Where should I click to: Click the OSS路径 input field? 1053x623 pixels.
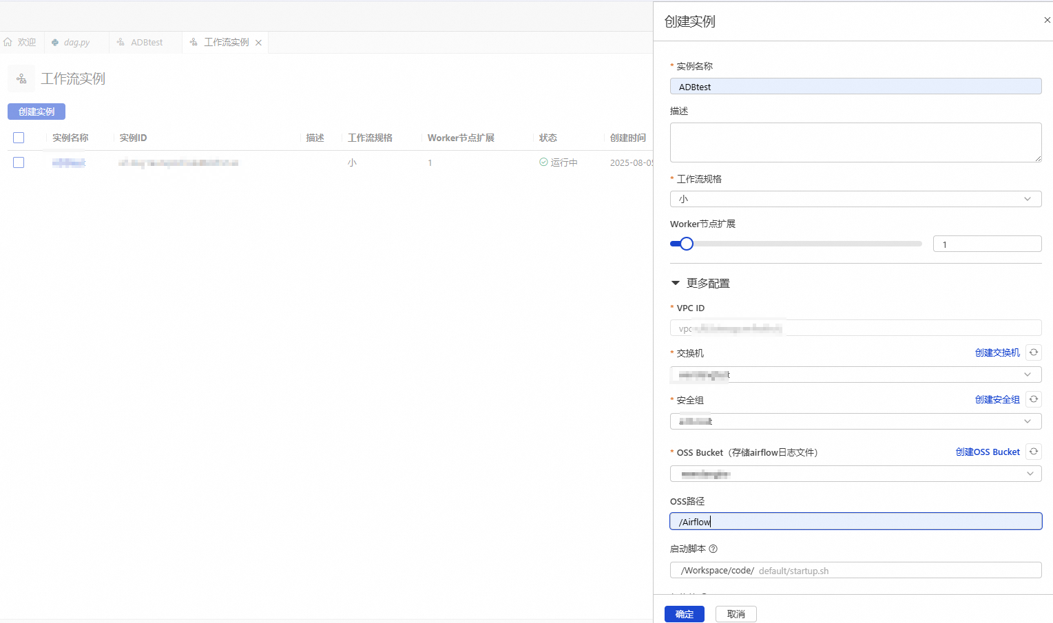pos(855,521)
